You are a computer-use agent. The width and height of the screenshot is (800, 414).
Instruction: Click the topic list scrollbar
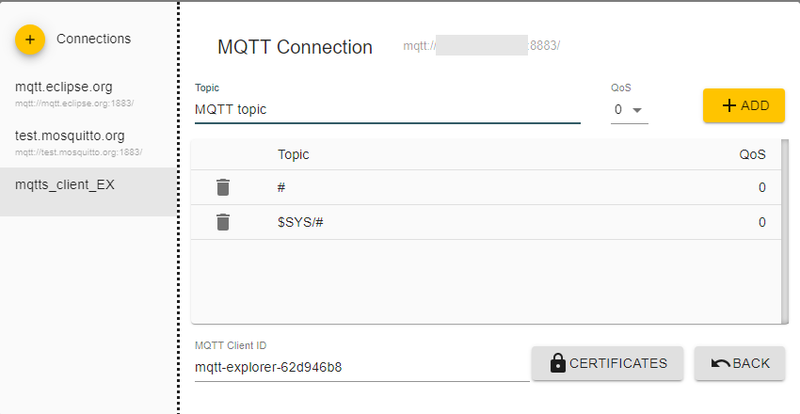click(x=785, y=231)
